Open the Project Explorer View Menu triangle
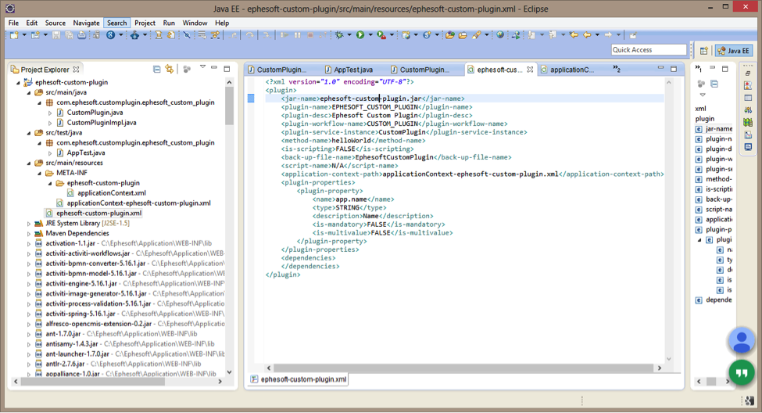 point(202,67)
